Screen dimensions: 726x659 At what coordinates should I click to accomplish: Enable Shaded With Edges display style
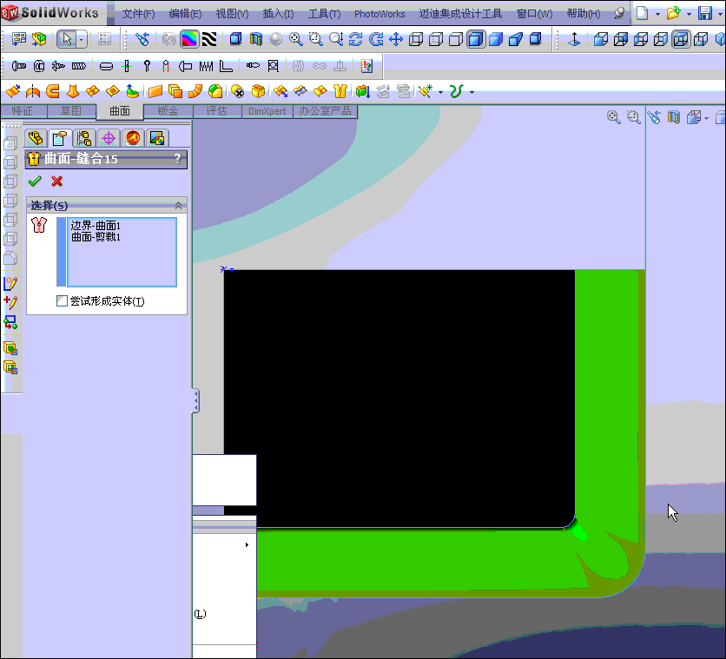click(x=476, y=39)
